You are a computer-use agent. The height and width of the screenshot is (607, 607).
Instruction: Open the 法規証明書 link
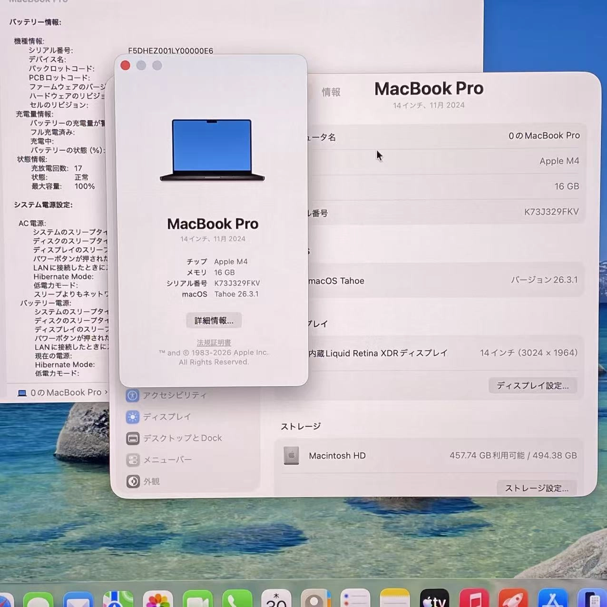[x=214, y=343]
